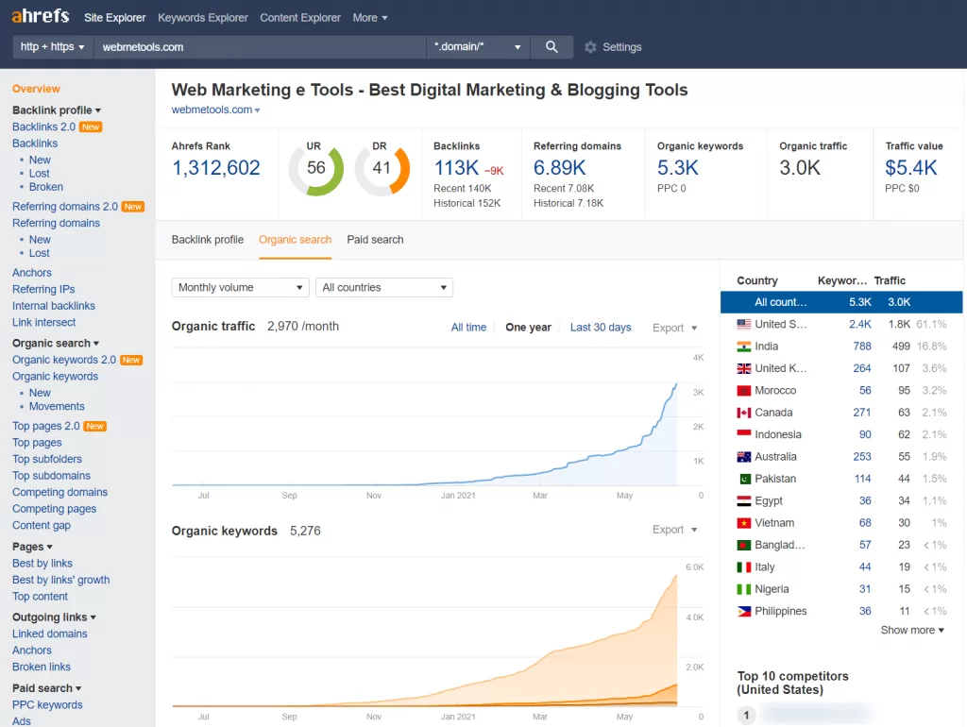
Task: Click the webmetools.com domain input field
Action: coord(236,46)
